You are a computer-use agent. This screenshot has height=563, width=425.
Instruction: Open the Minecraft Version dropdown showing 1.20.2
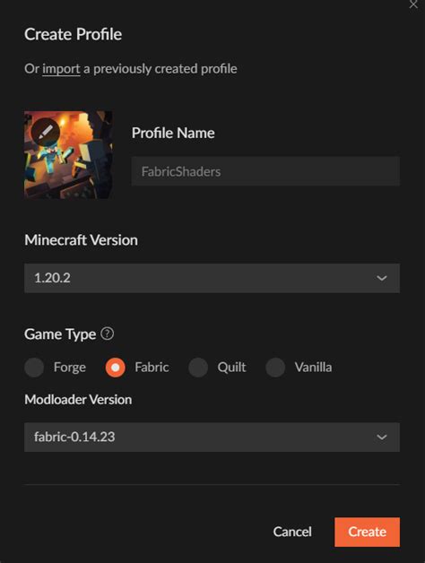pyautogui.click(x=212, y=278)
